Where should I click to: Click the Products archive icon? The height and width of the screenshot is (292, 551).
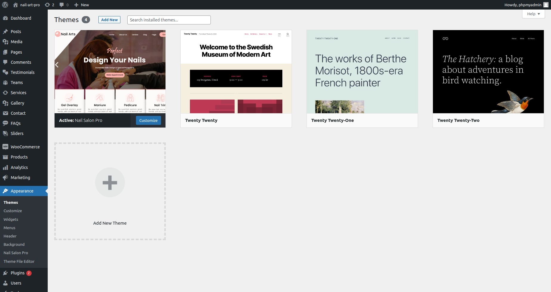[x=5, y=157]
